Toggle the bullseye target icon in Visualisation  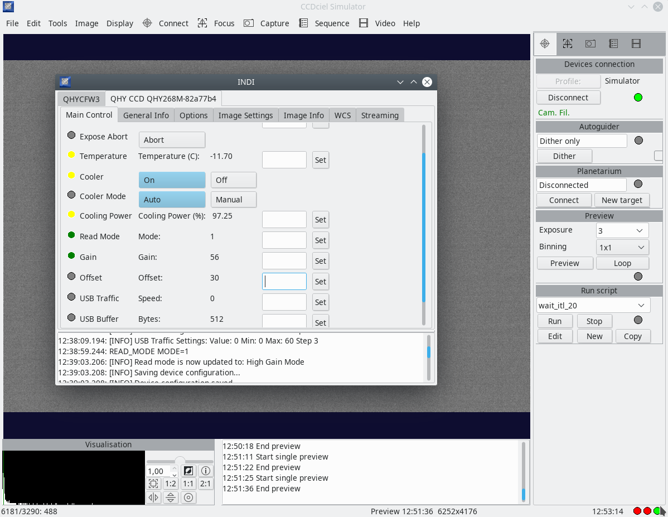pyautogui.click(x=188, y=497)
